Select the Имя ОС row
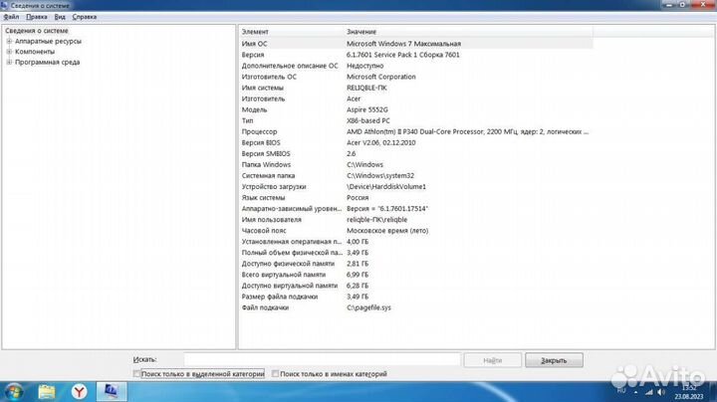 (x=416, y=44)
